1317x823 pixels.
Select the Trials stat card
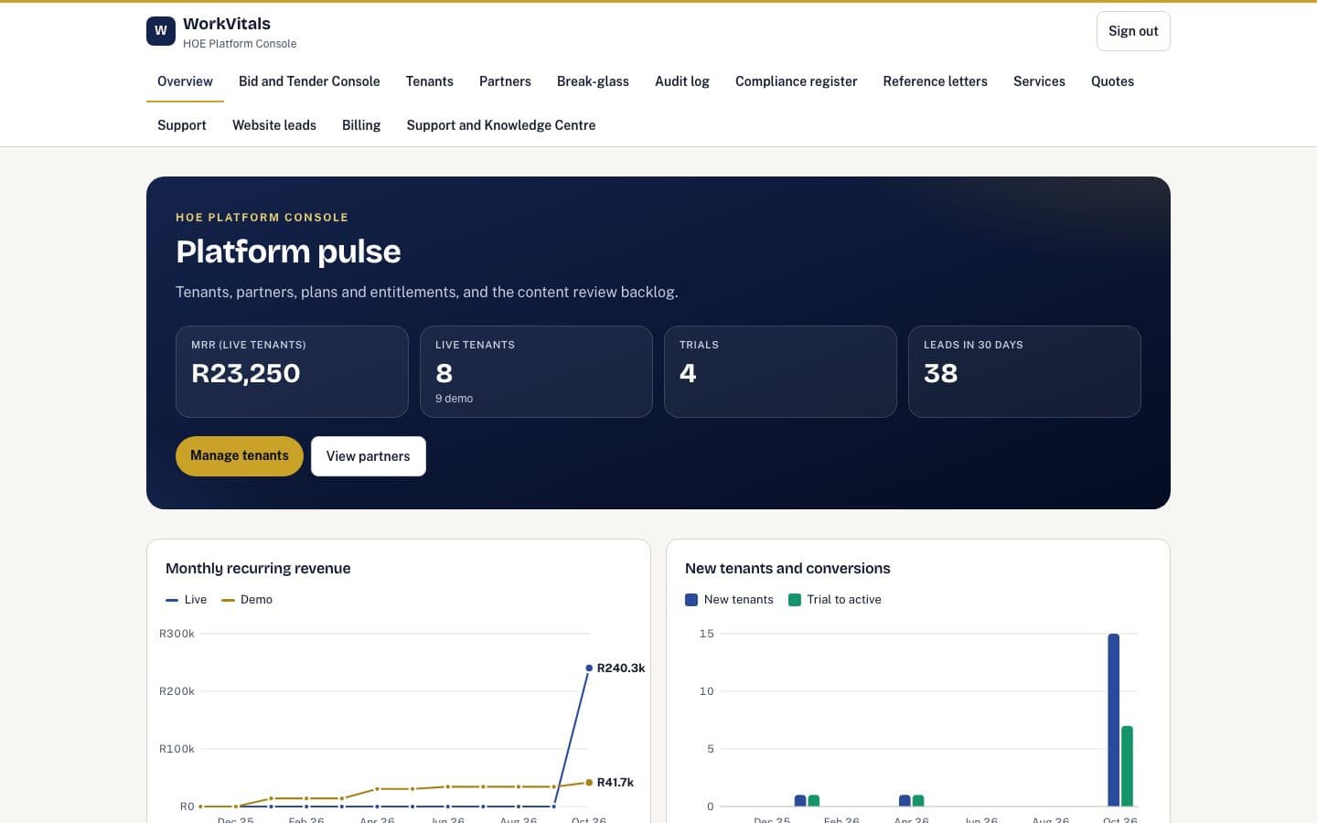click(780, 371)
